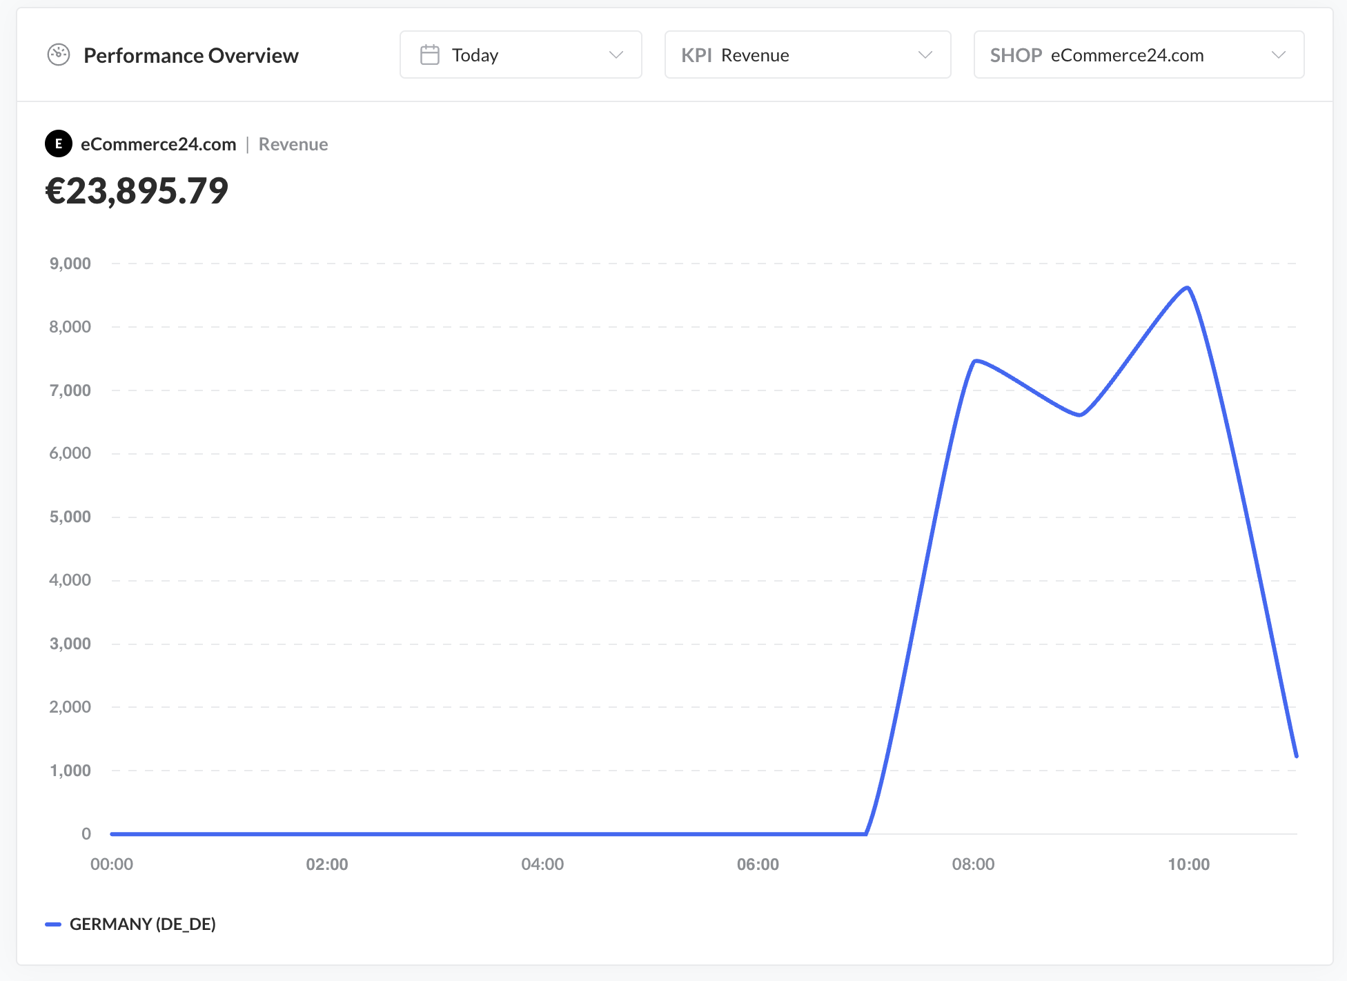Viewport: 1347px width, 981px height.
Task: Open the KPI Revenue dropdown chevron
Action: [x=925, y=54]
